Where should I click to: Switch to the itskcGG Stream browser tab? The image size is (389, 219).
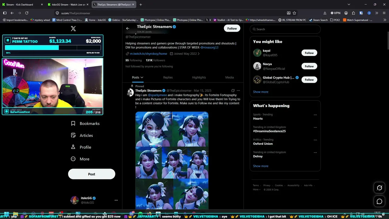pos(68,5)
